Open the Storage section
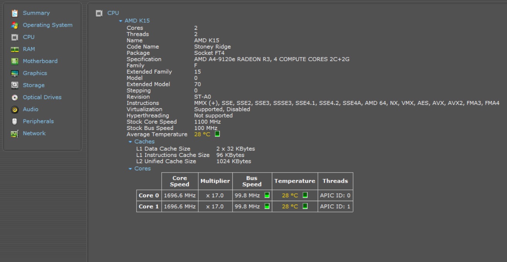This screenshot has width=507, height=262. tap(34, 85)
